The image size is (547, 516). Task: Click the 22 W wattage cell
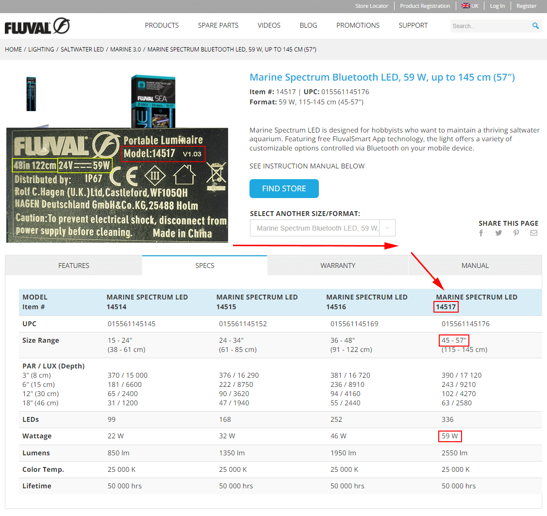tap(116, 436)
